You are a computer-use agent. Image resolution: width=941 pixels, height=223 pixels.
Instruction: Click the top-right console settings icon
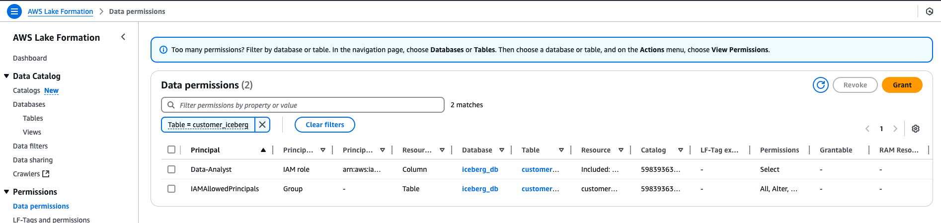click(930, 11)
